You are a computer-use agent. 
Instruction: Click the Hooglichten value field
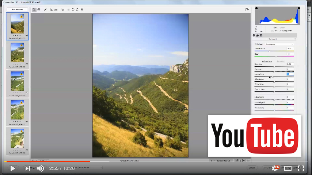tap(289, 74)
